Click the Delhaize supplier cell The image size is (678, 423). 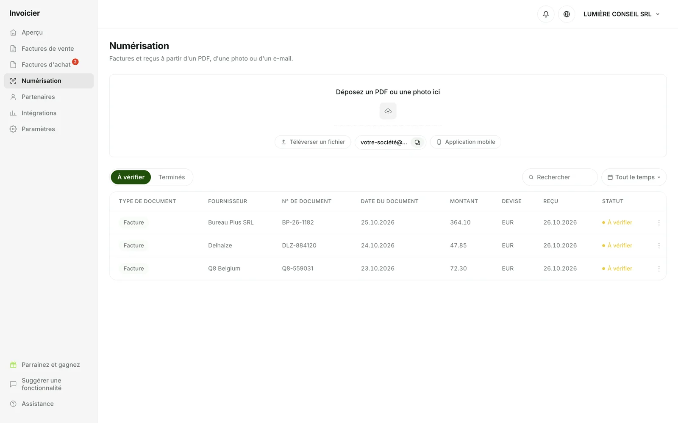click(220, 246)
